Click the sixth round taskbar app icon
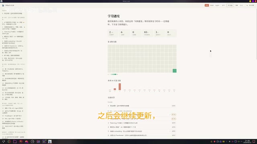 coord(33,142)
